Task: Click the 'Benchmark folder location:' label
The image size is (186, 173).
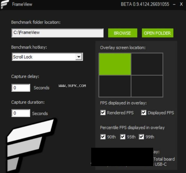Action: click(36, 22)
